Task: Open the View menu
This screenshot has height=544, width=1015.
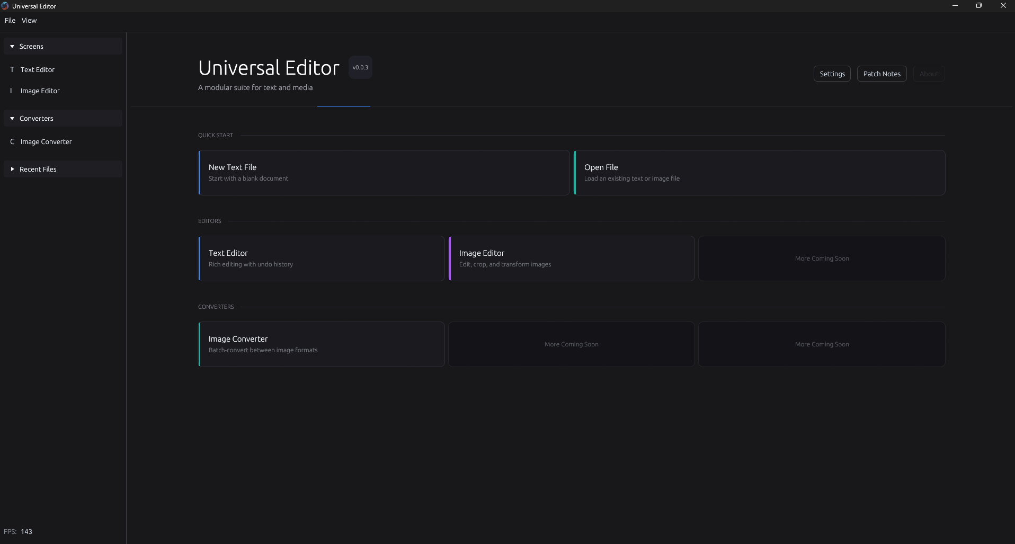Action: pyautogui.click(x=29, y=20)
